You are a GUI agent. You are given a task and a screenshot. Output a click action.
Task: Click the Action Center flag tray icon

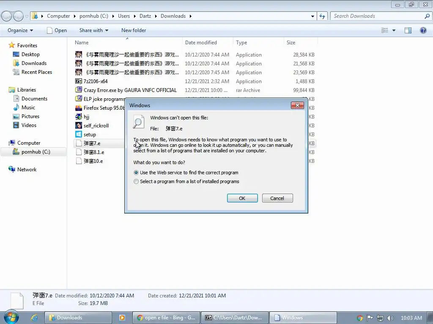[x=370, y=318]
